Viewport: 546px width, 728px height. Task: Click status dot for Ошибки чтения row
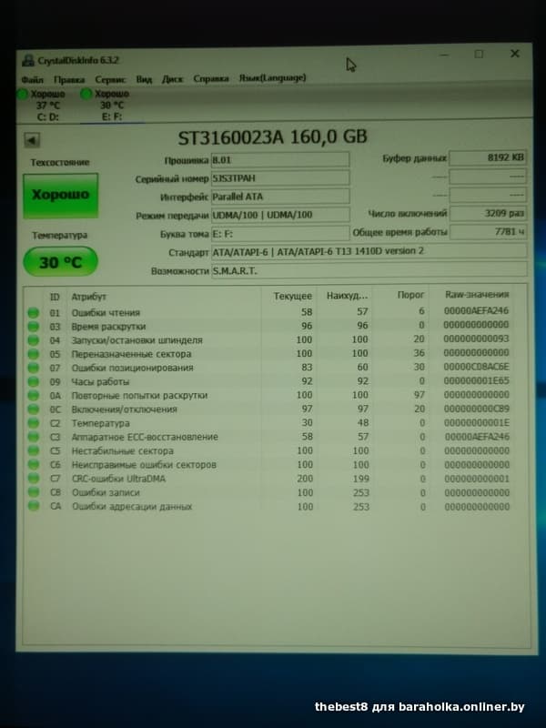tap(33, 313)
